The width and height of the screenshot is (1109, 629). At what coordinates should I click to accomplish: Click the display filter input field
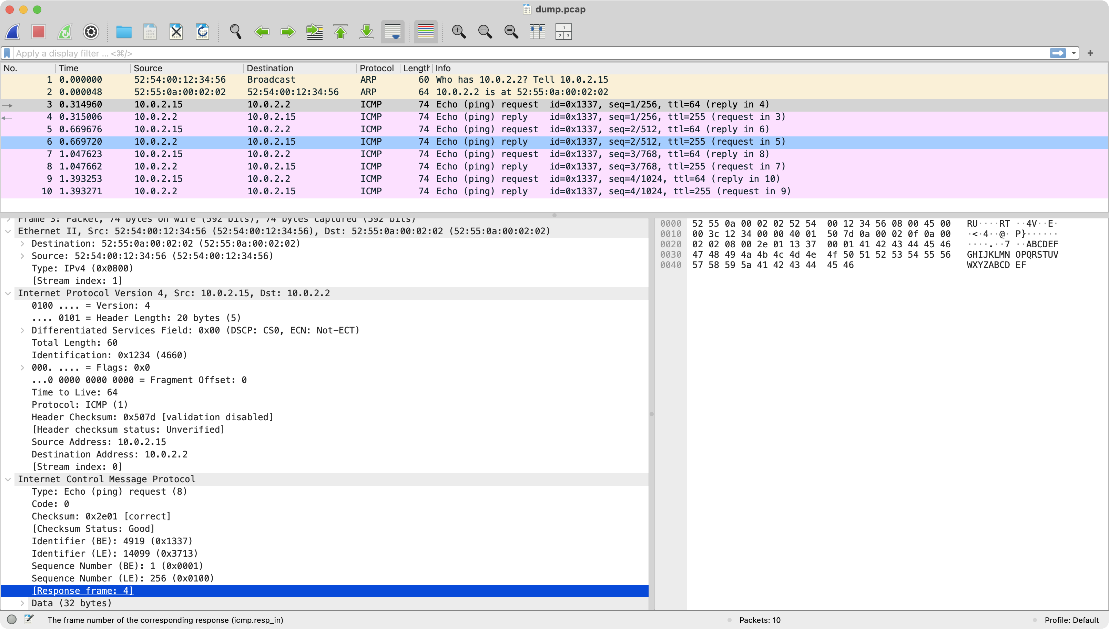point(519,53)
